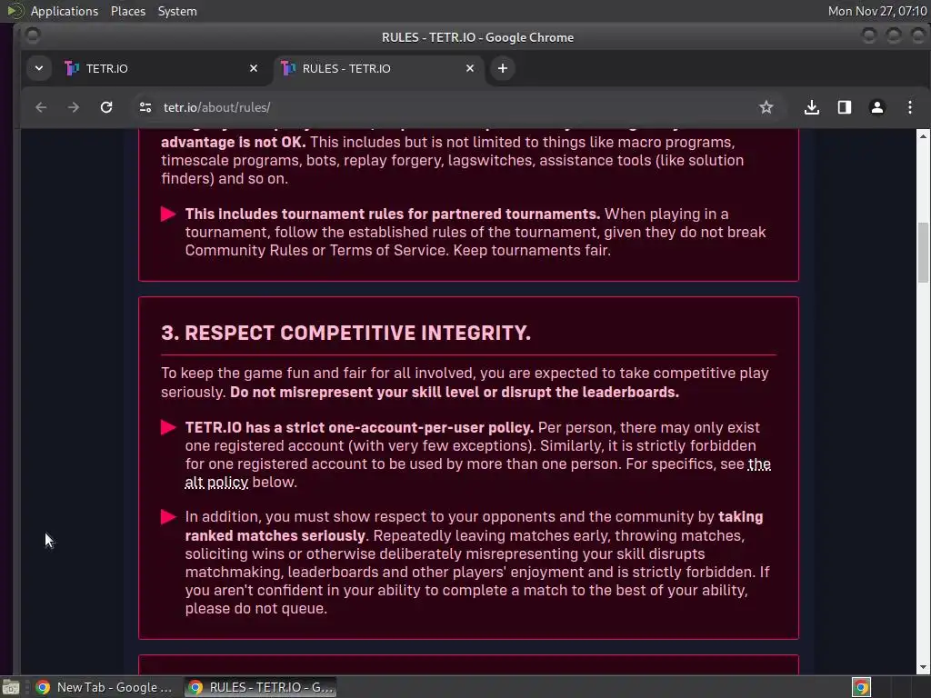The image size is (931, 698).
Task: Open the Chrome profile menu
Action: pyautogui.click(x=877, y=107)
